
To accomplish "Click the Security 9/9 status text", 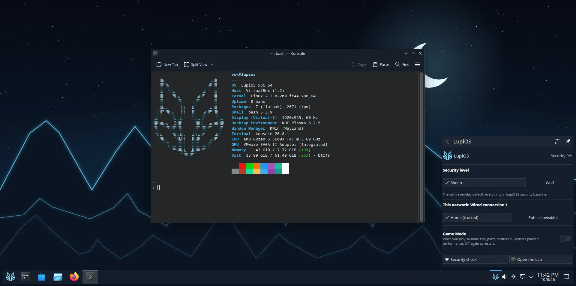I will pos(561,156).
